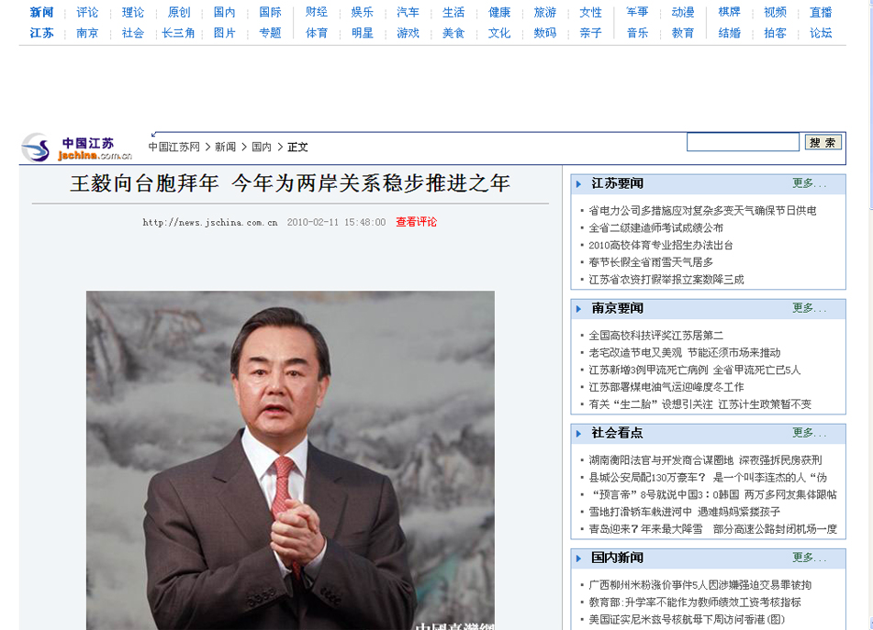Open 更多 link in 江苏要闻 section
This screenshot has width=873, height=630.
click(809, 183)
